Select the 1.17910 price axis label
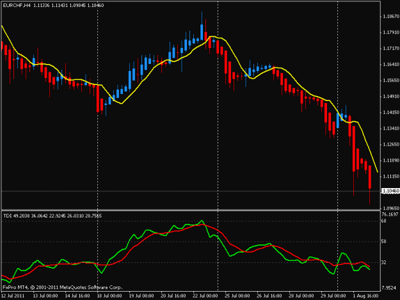The width and height of the screenshot is (400, 300). pyautogui.click(x=391, y=33)
